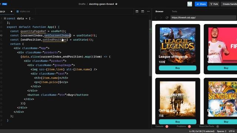Click the UTF-8 encoding status entry
This screenshot has width=237, height=133.
(x=231, y=131)
